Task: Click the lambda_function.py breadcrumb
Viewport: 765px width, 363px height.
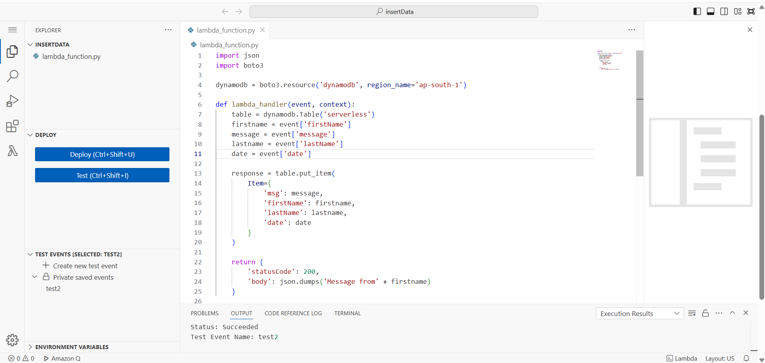Action: 224,45
